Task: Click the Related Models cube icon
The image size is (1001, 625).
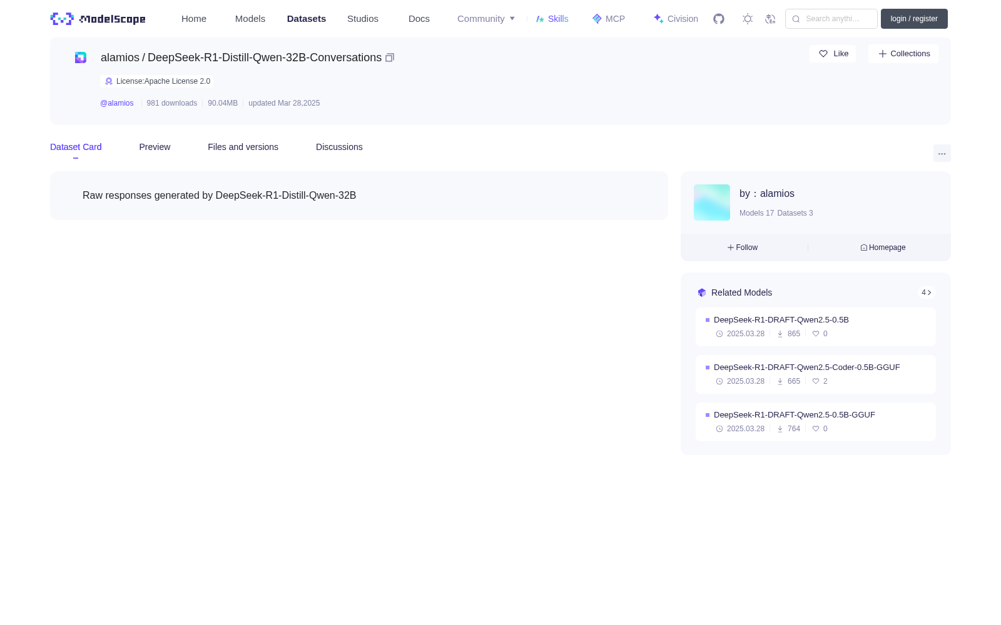Action: pyautogui.click(x=702, y=292)
